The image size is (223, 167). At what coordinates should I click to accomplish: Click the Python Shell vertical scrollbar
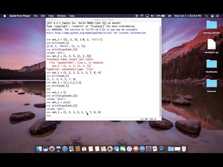(x=160, y=71)
